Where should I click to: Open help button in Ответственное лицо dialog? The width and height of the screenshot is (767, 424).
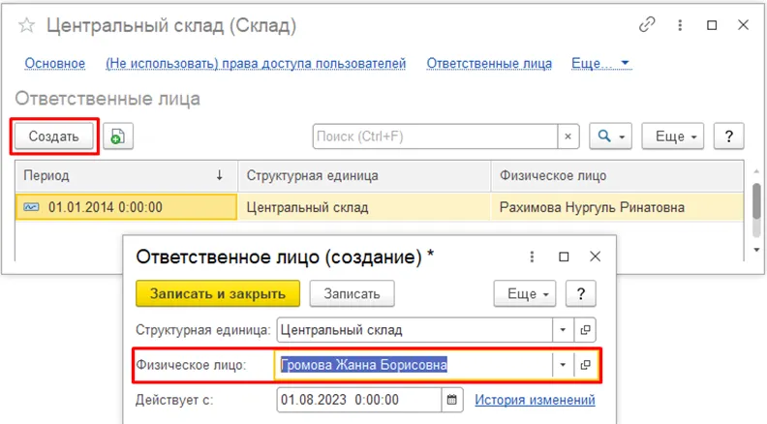coord(581,293)
